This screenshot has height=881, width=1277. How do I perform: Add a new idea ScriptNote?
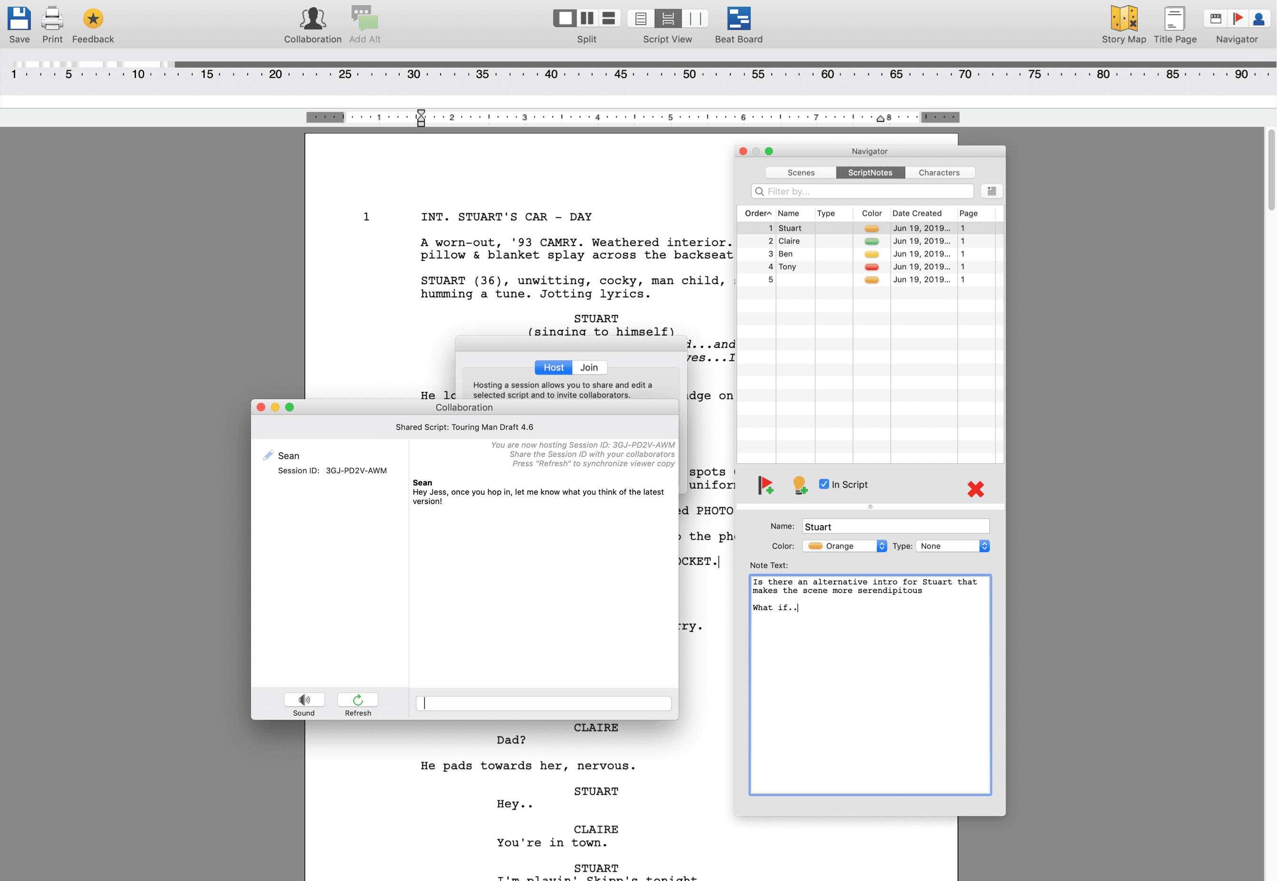click(x=800, y=485)
